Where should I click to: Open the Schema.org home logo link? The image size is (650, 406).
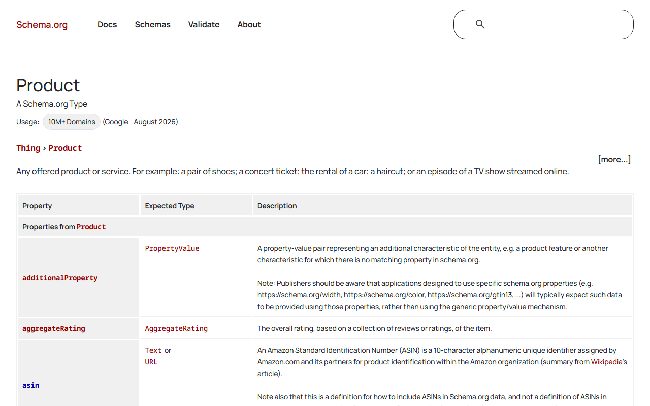tap(42, 24)
